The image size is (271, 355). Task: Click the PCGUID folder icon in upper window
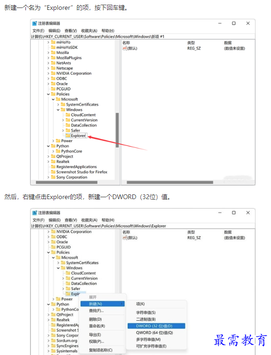(x=53, y=89)
